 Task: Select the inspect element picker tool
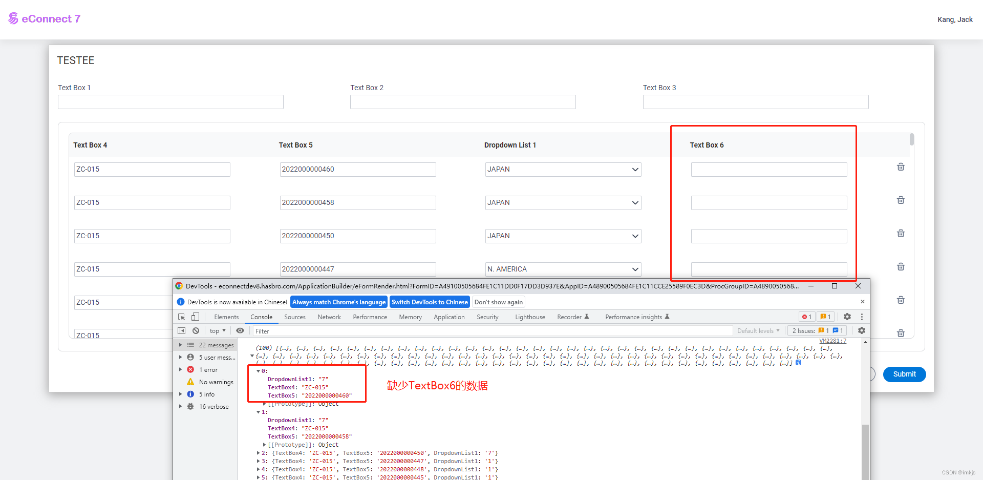tap(182, 317)
